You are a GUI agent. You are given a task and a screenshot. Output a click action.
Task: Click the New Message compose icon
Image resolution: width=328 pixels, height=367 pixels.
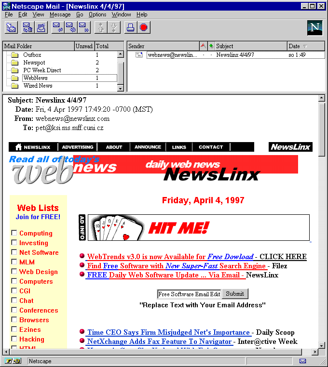click(41, 27)
